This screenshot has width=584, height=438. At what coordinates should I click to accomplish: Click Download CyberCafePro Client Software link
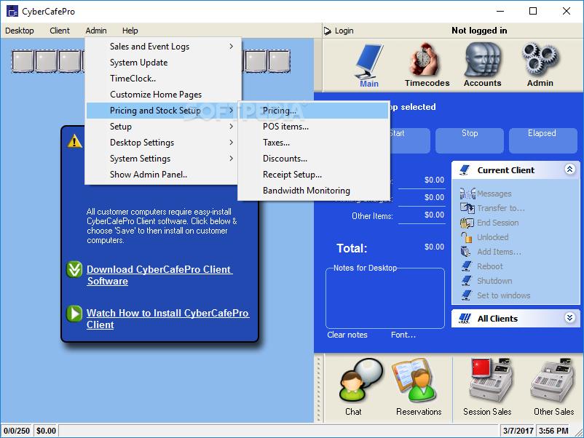[x=159, y=275]
